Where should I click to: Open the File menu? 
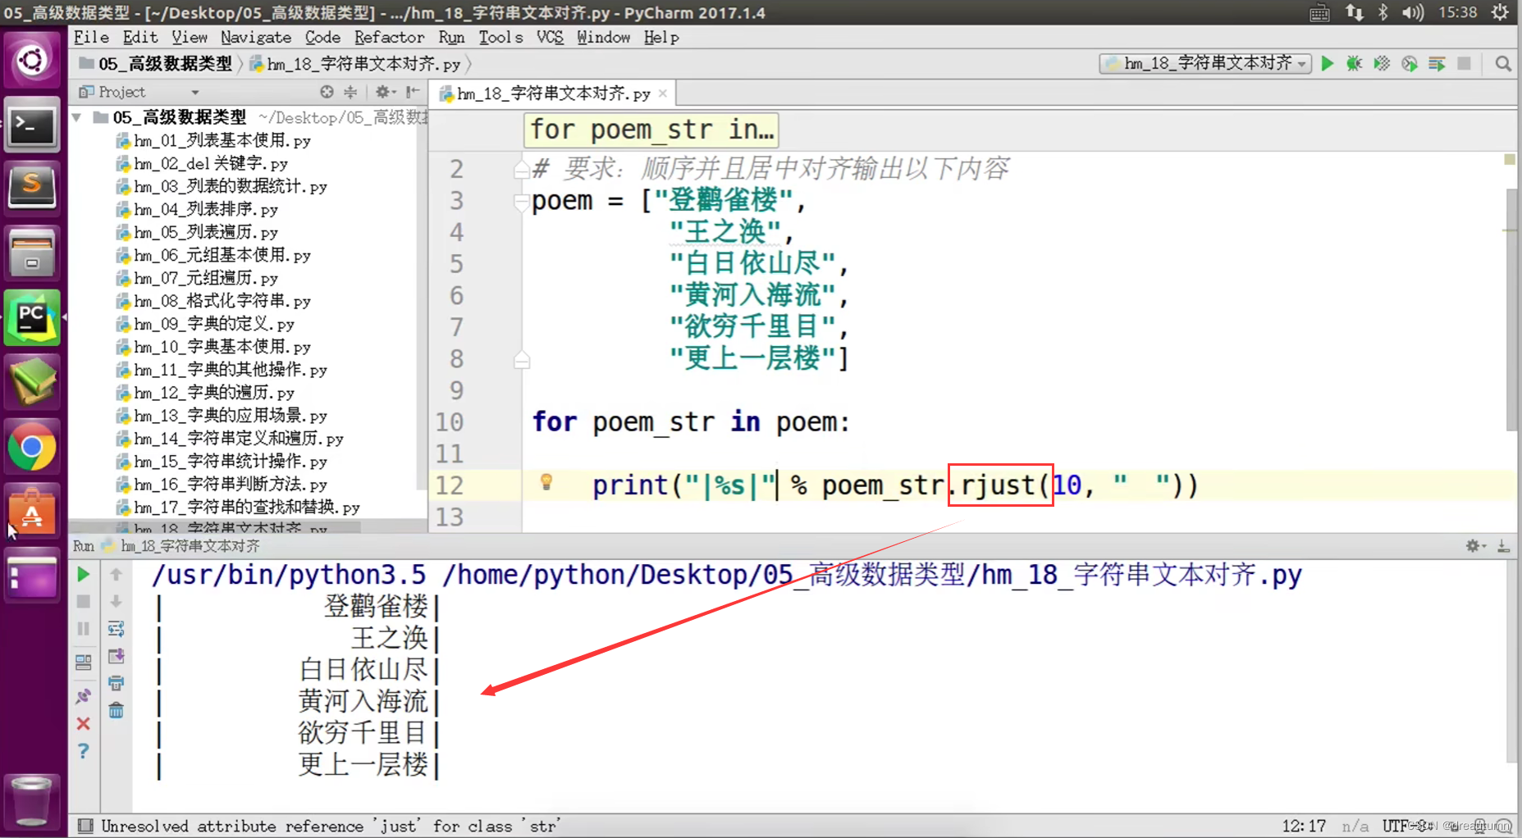click(91, 37)
